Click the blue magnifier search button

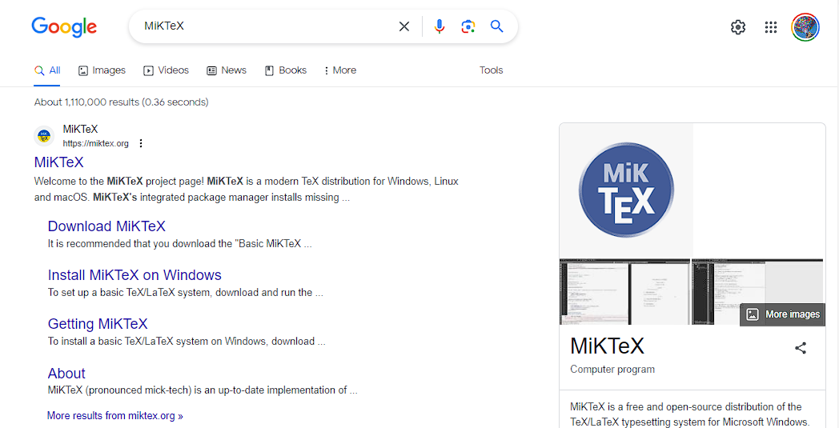[x=497, y=26]
